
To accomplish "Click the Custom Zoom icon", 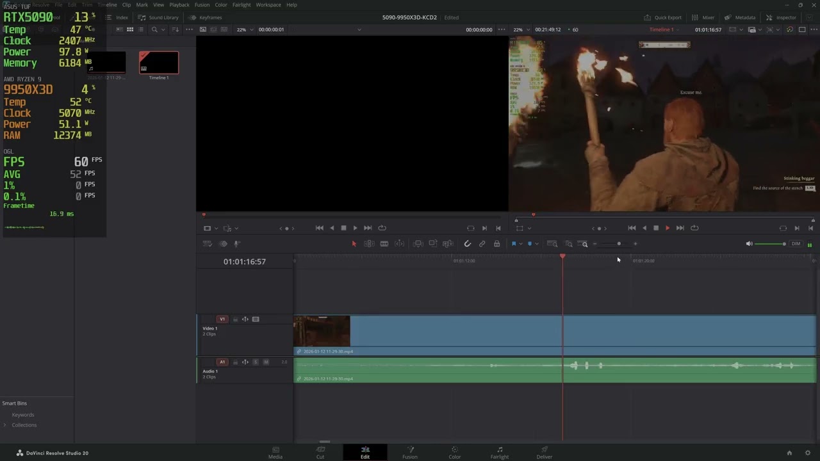I will [x=583, y=244].
